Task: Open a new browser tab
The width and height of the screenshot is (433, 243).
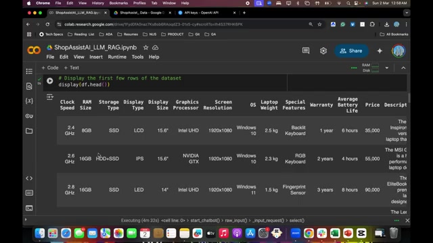Action: point(244,13)
